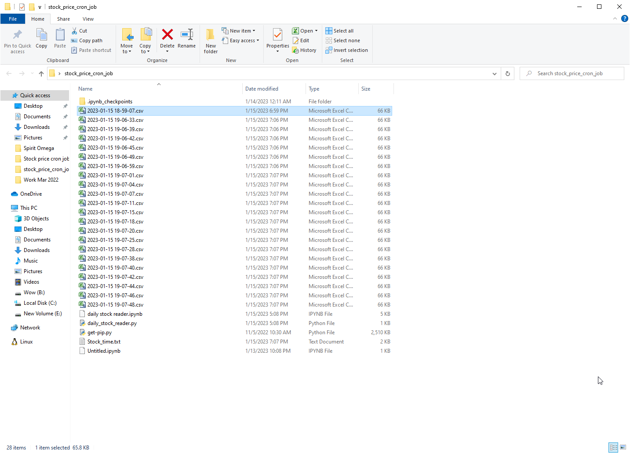Click Properties quick toolbar checkmark icon
The image size is (630, 453).
coord(22,7)
